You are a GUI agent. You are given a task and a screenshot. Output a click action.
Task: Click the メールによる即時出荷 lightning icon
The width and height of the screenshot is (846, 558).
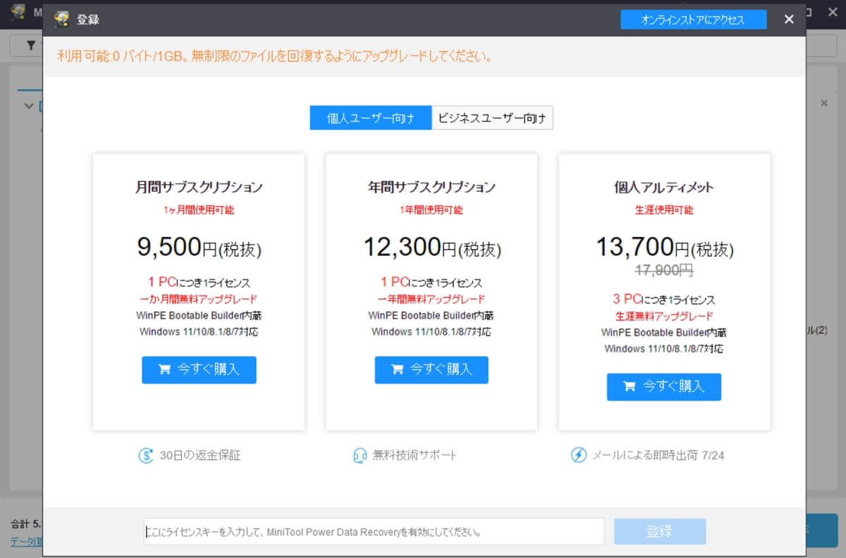(578, 456)
